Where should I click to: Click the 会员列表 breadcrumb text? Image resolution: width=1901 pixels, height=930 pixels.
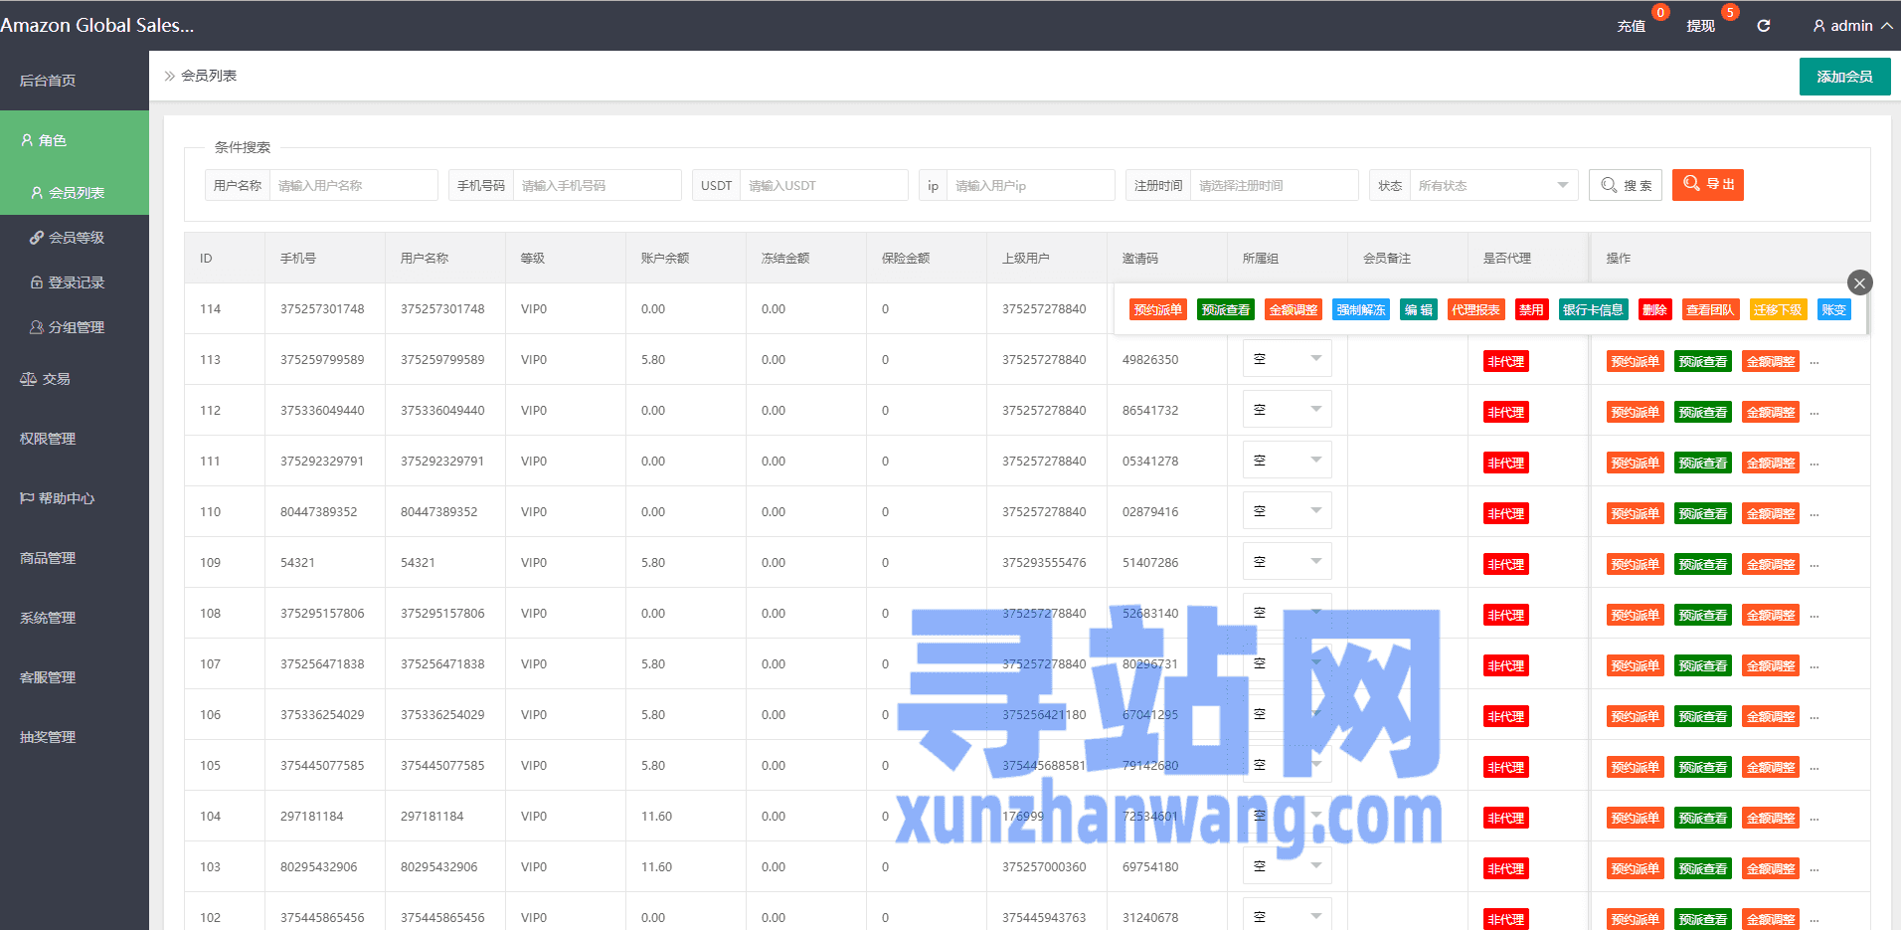click(209, 76)
